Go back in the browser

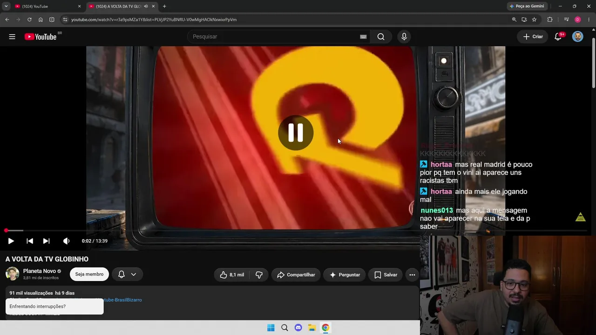[7, 20]
